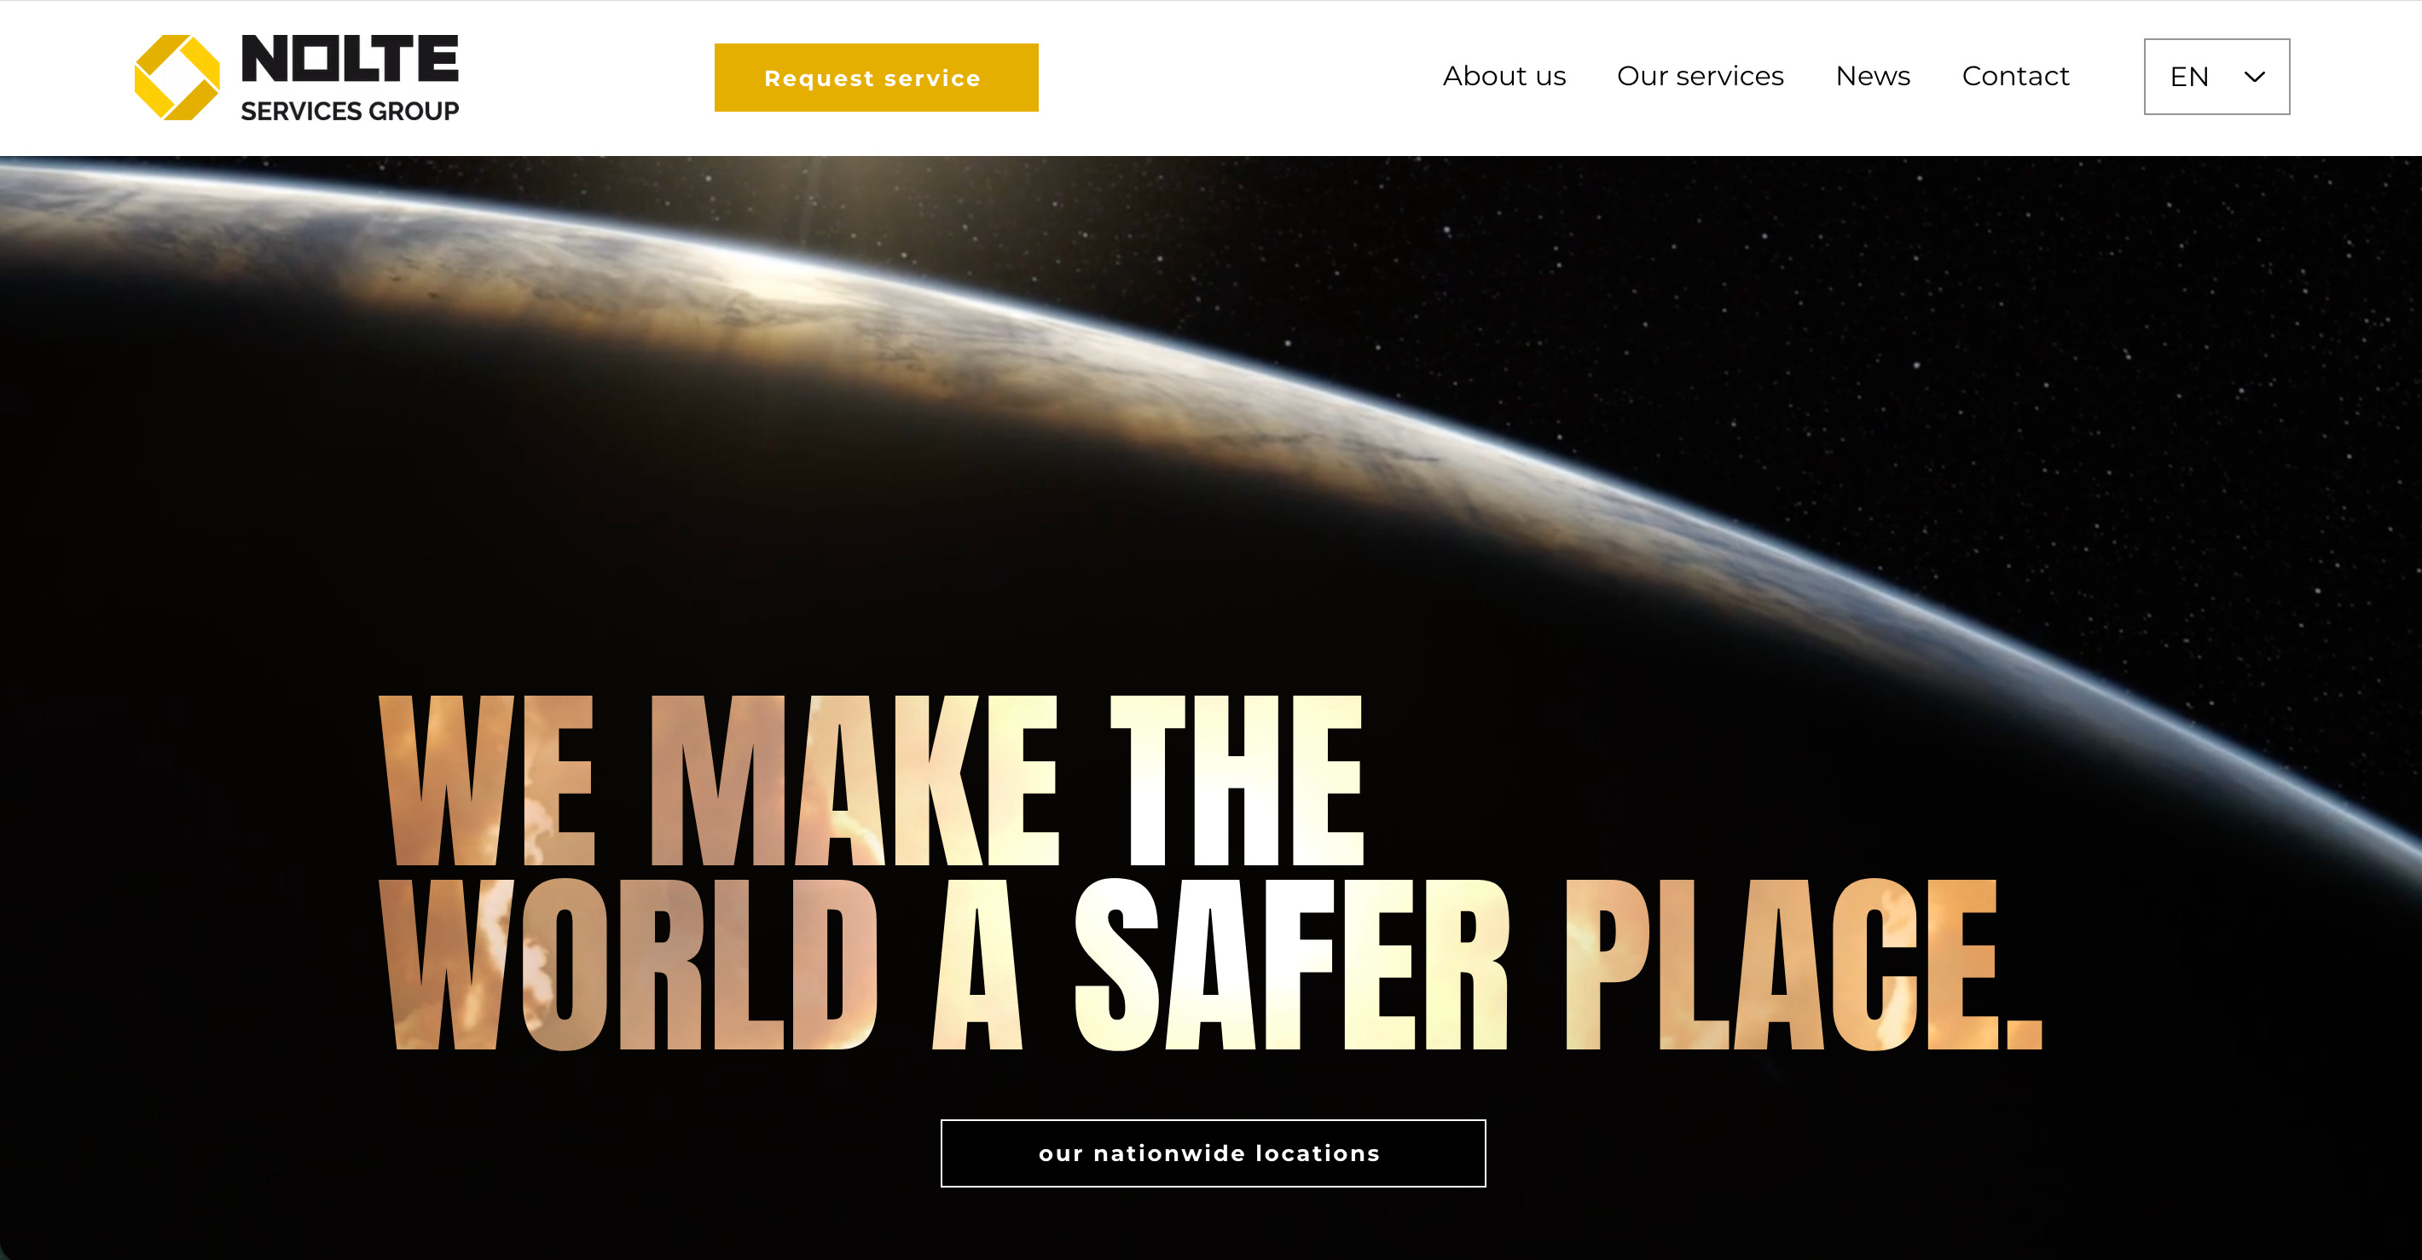
Task: Click the yellow Request service button
Action: coord(877,77)
